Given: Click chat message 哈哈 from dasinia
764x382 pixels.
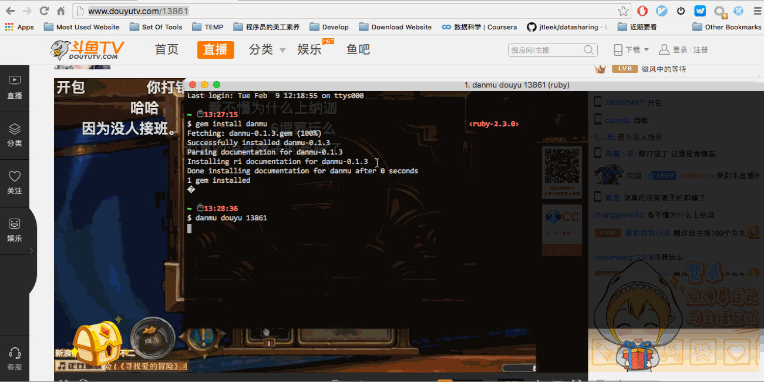Looking at the screenshot, I should pyautogui.click(x=641, y=120).
